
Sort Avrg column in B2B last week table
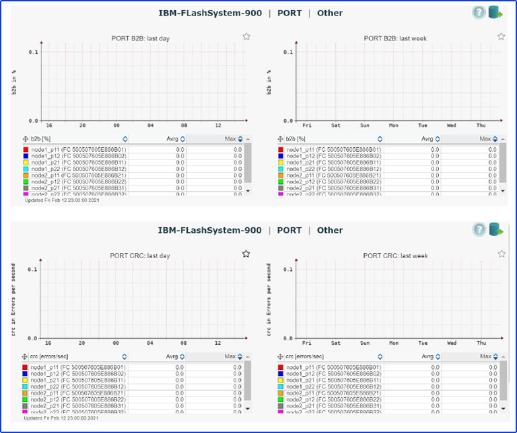coord(438,139)
